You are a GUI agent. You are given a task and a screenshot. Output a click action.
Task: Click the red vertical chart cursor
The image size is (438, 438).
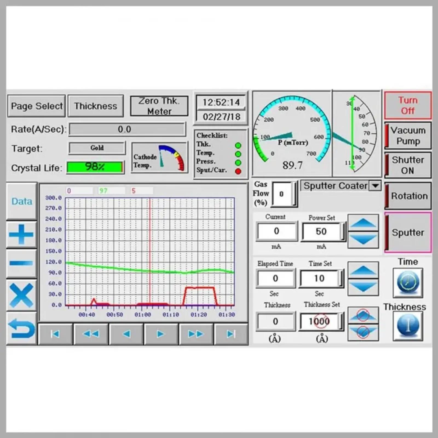(x=150, y=251)
